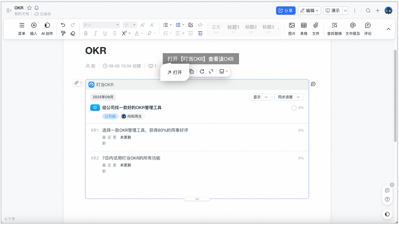The width and height of the screenshot is (399, 225).
Task: Open the 菜单 menu in toolbar
Action: pos(22,29)
